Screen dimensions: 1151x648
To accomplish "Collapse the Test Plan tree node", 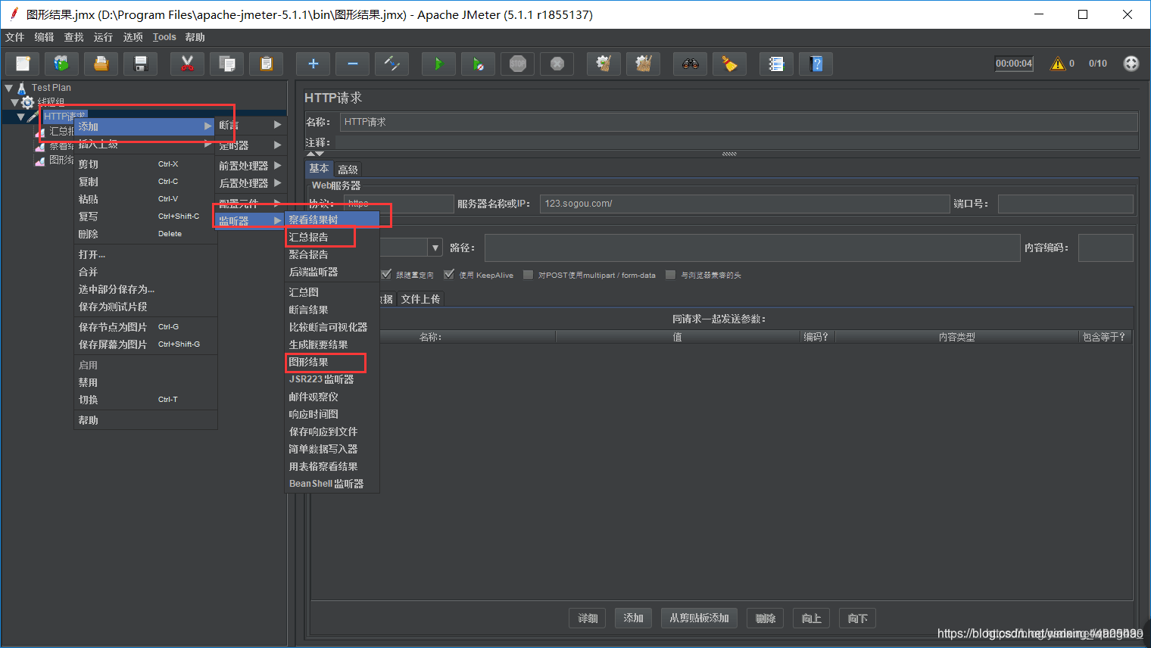I will tap(8, 88).
